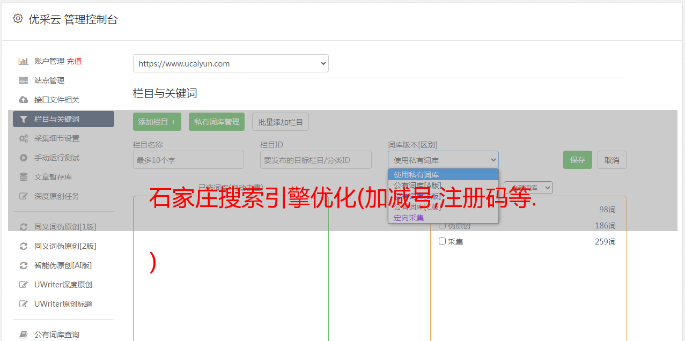This screenshot has height=341, width=685.
Task: Click the 186词 count for 伪原创
Action: tap(605, 226)
